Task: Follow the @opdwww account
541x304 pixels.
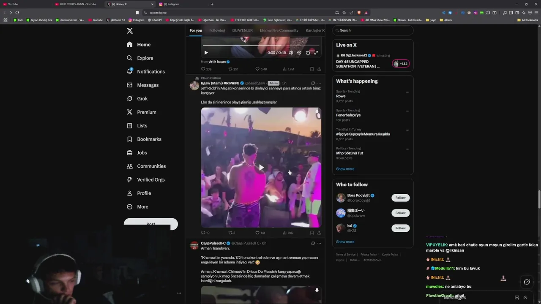Action: click(400, 213)
